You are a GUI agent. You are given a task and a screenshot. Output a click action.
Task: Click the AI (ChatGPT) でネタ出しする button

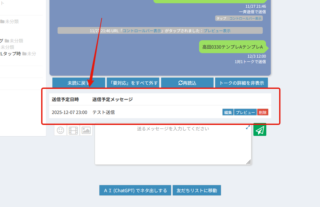[135, 190]
